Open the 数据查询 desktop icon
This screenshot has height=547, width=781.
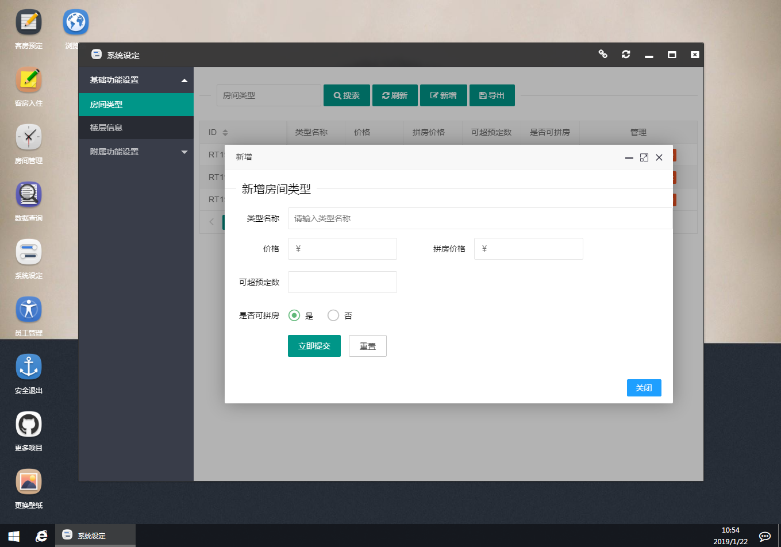tap(29, 195)
